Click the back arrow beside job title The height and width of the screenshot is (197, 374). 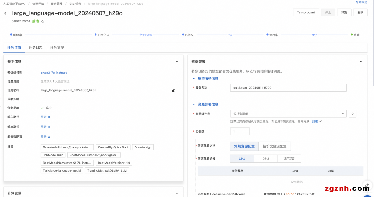coord(6,13)
